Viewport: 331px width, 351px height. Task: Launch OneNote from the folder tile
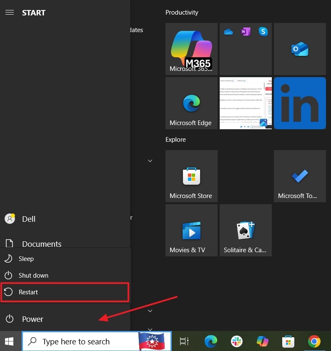pos(246,32)
